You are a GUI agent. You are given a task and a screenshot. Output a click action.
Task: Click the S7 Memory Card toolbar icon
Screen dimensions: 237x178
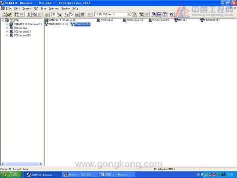(x=22, y=14)
